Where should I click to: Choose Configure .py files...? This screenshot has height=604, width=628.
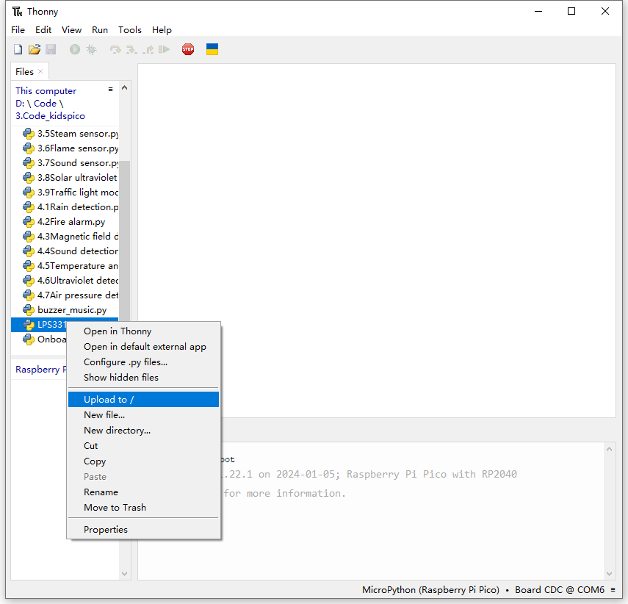pyautogui.click(x=143, y=362)
